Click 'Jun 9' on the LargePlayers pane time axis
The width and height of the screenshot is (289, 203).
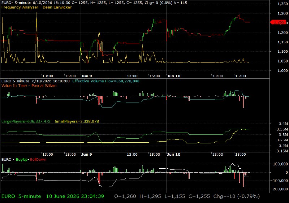(x=86, y=154)
